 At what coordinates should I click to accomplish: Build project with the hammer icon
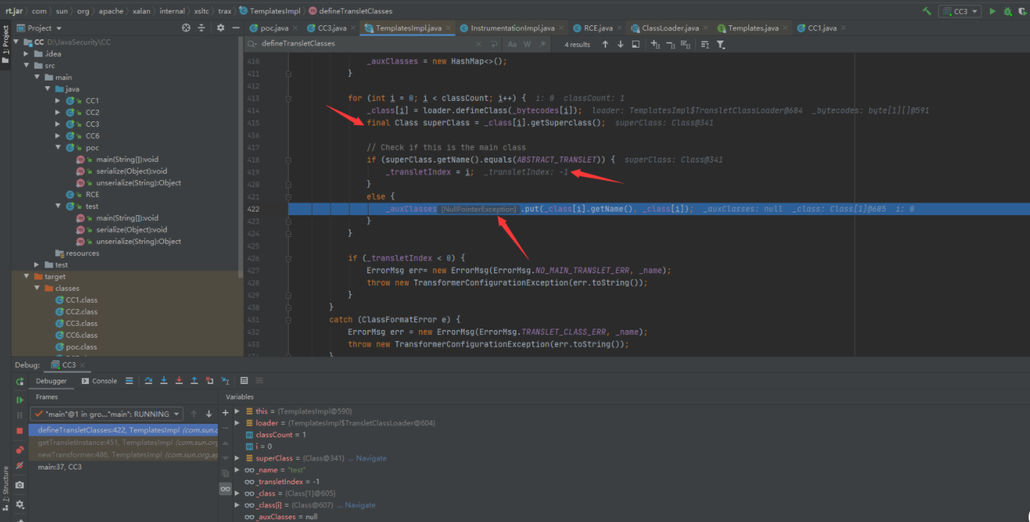click(927, 11)
